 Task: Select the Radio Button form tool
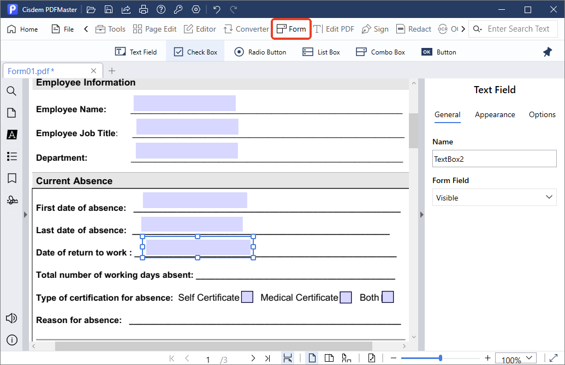coord(260,52)
